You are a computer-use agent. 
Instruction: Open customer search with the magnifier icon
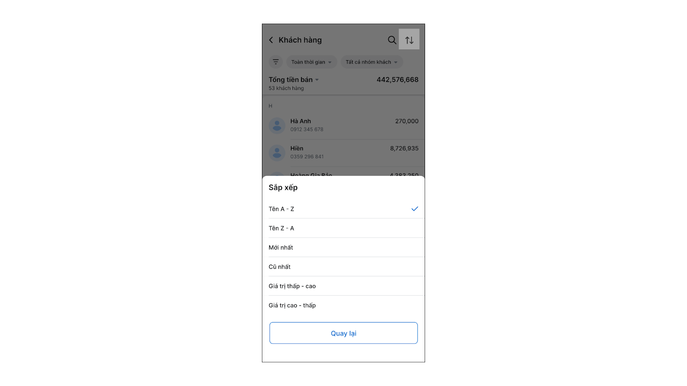coord(392,40)
